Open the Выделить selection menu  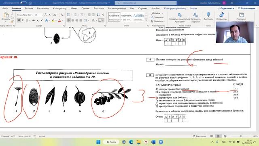(x=158, y=21)
